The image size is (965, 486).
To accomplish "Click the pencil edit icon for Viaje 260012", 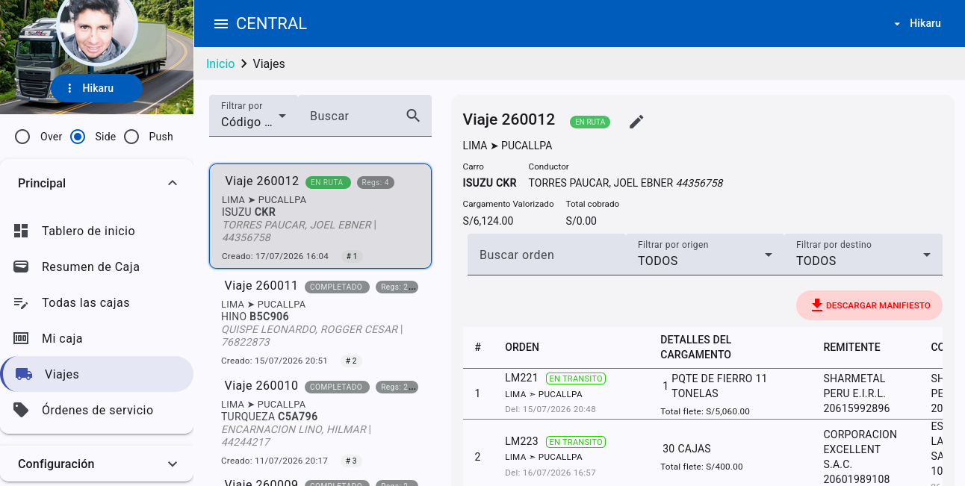I will click(636, 122).
